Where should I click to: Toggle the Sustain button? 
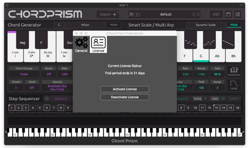[x=234, y=98]
